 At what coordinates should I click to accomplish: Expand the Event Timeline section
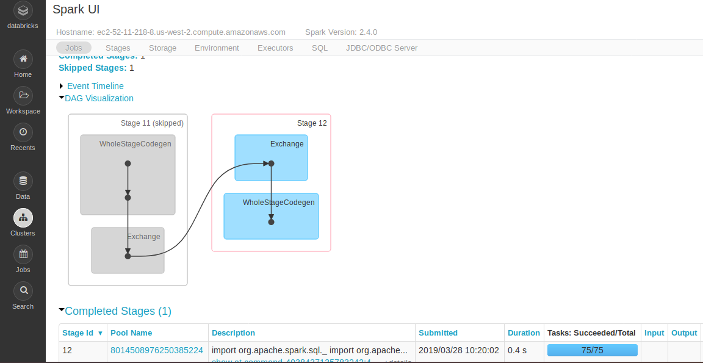95,86
